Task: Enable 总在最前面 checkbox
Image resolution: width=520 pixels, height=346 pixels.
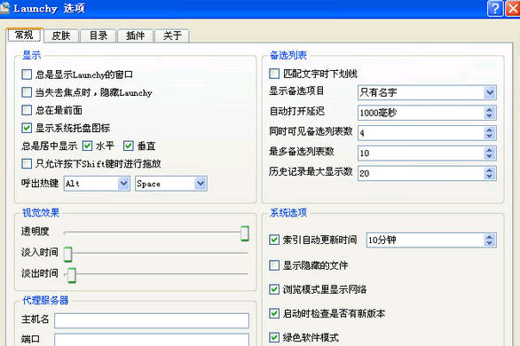Action: click(x=27, y=110)
